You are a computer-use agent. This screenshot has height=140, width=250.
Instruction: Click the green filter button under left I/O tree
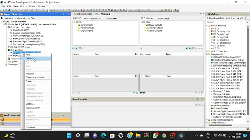click(73, 48)
